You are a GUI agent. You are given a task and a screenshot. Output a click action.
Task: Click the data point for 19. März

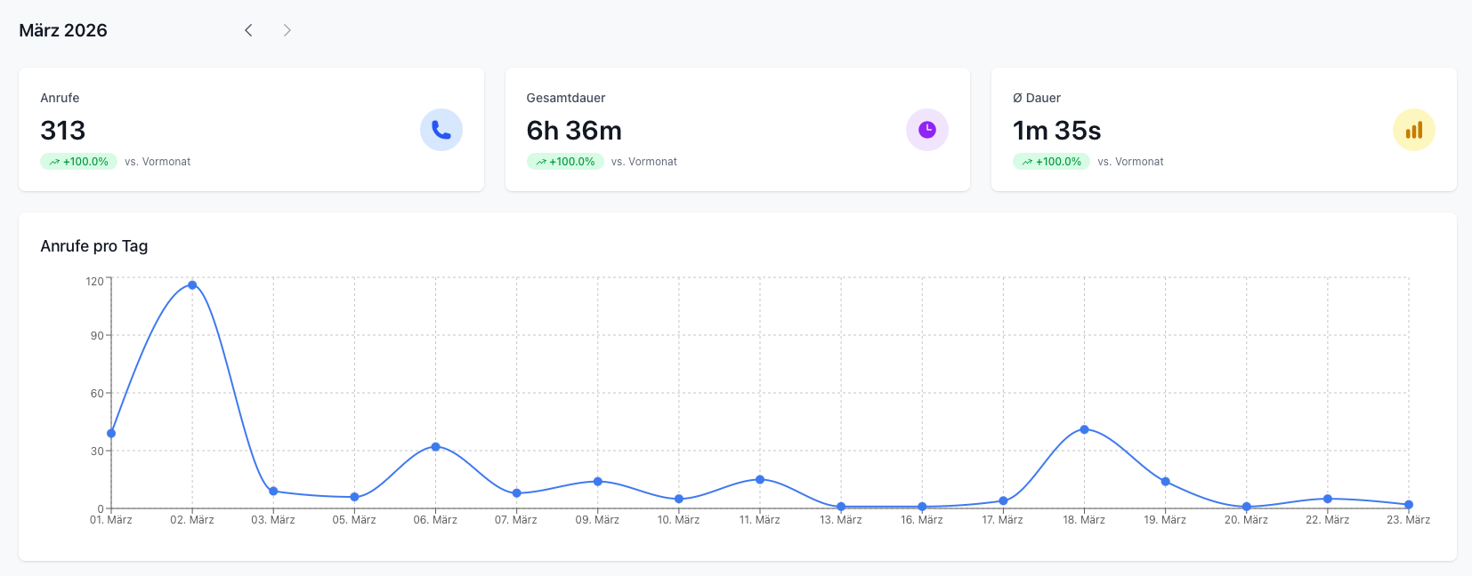[x=1165, y=482]
